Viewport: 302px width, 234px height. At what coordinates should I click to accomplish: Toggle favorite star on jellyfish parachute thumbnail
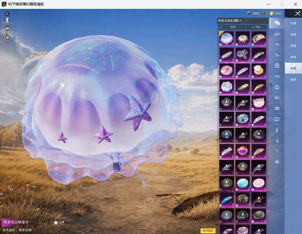(x=221, y=44)
